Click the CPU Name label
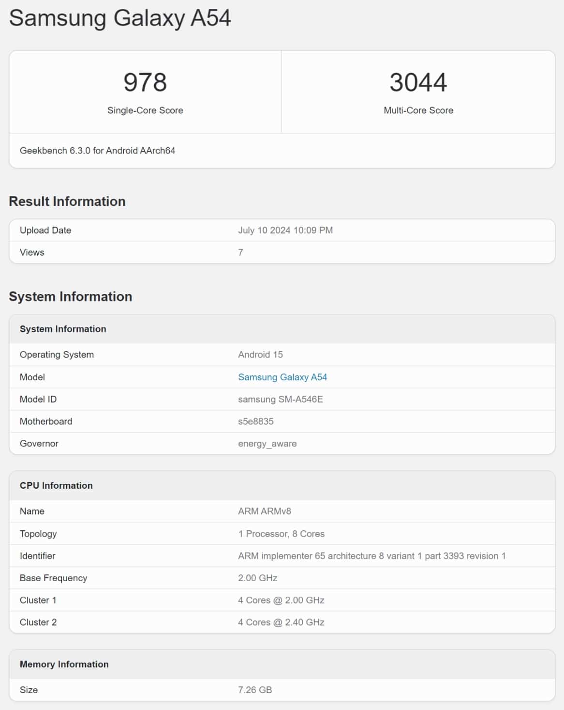Screen dimensions: 564x710 (x=32, y=511)
